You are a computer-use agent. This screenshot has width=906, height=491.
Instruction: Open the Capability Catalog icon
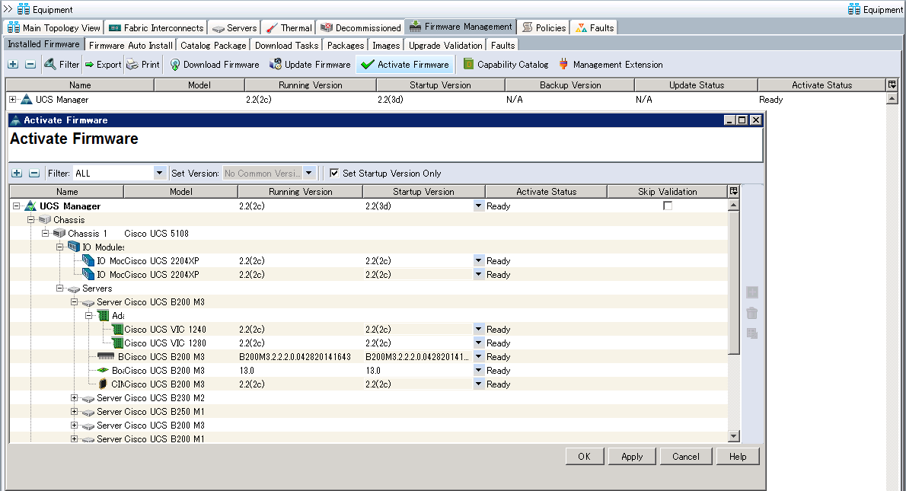pyautogui.click(x=468, y=64)
